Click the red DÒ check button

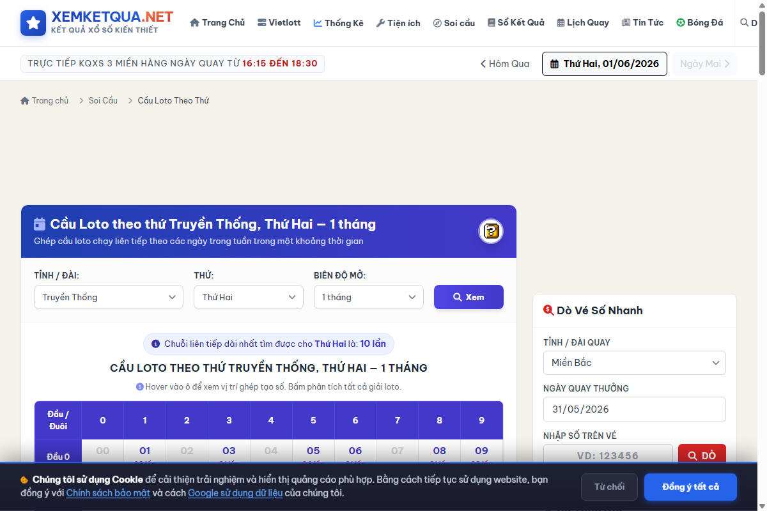(702, 455)
